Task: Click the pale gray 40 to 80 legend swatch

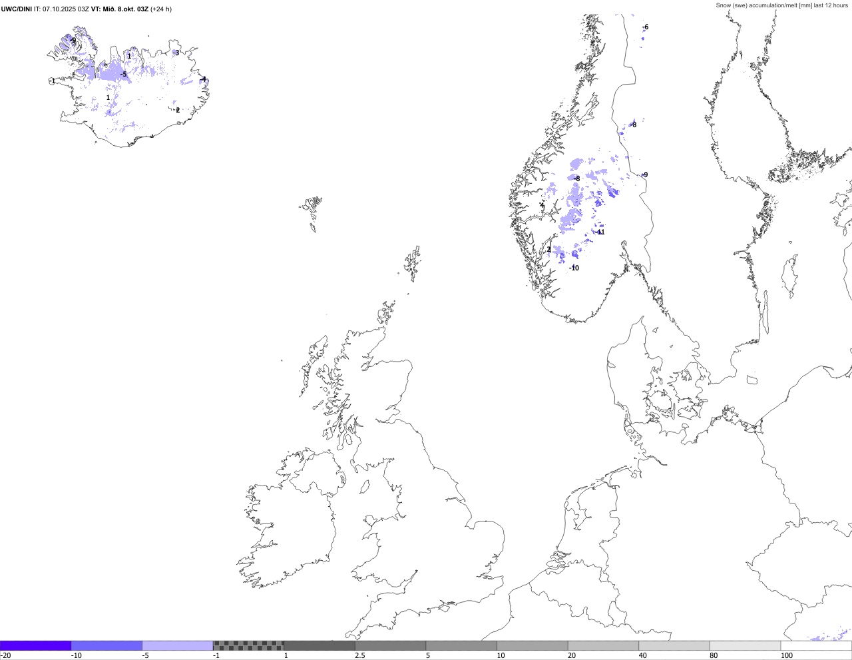Action: [x=674, y=645]
